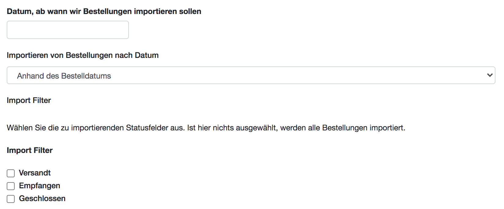Click the word "importiert" ending the description
This screenshot has height=209, width=504.
[x=387, y=128]
